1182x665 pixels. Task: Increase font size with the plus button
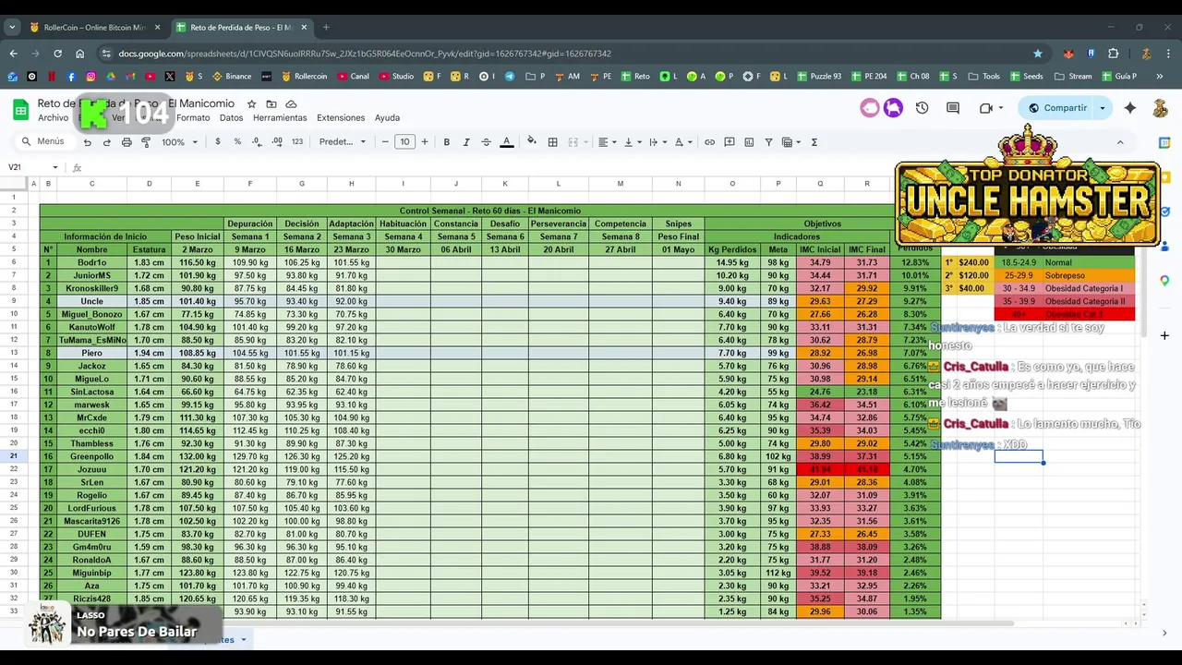(x=425, y=142)
